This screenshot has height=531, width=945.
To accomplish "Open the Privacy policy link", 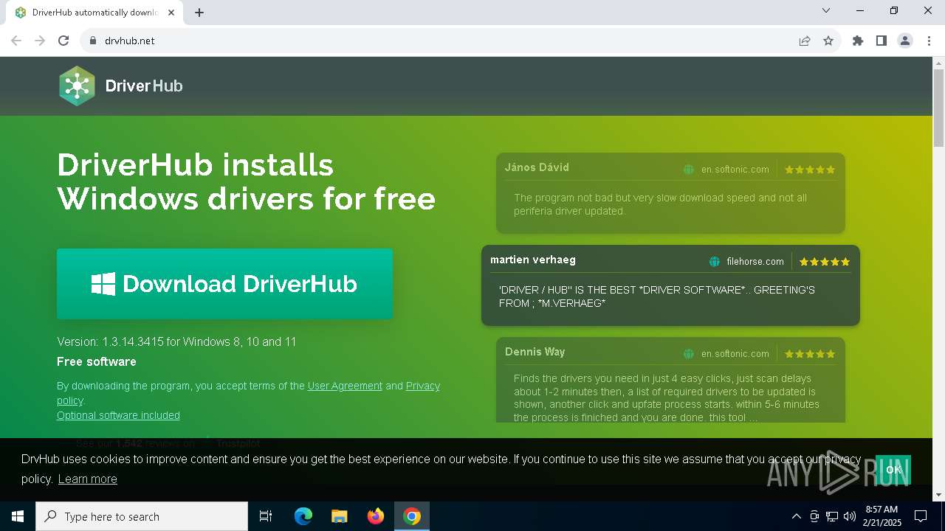I will pos(423,386).
